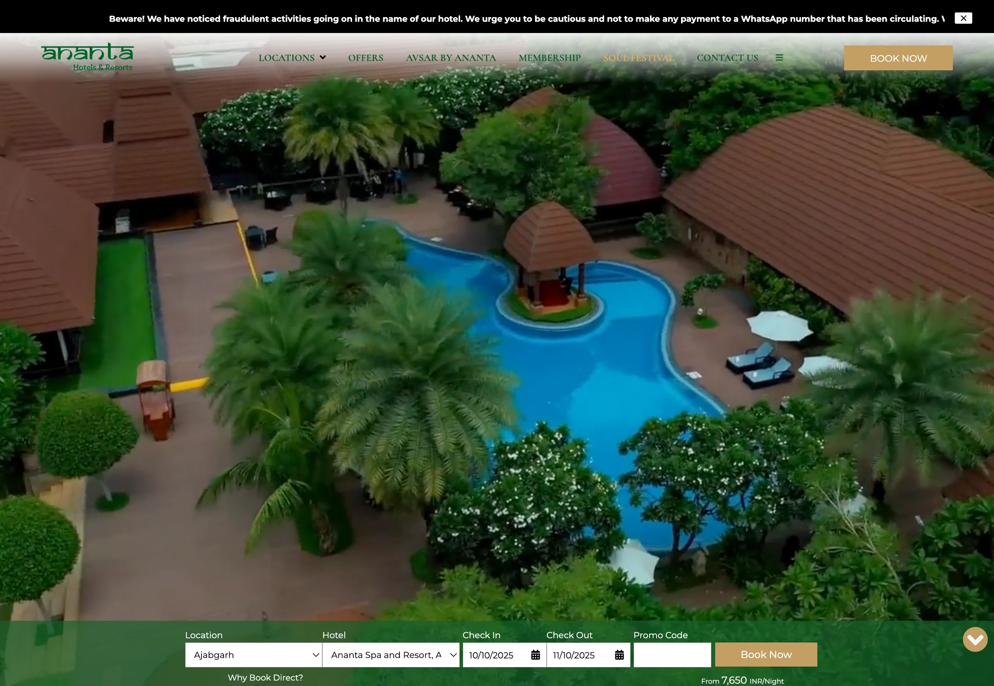994x686 pixels.
Task: Click Book Now in booking bar
Action: click(x=766, y=654)
